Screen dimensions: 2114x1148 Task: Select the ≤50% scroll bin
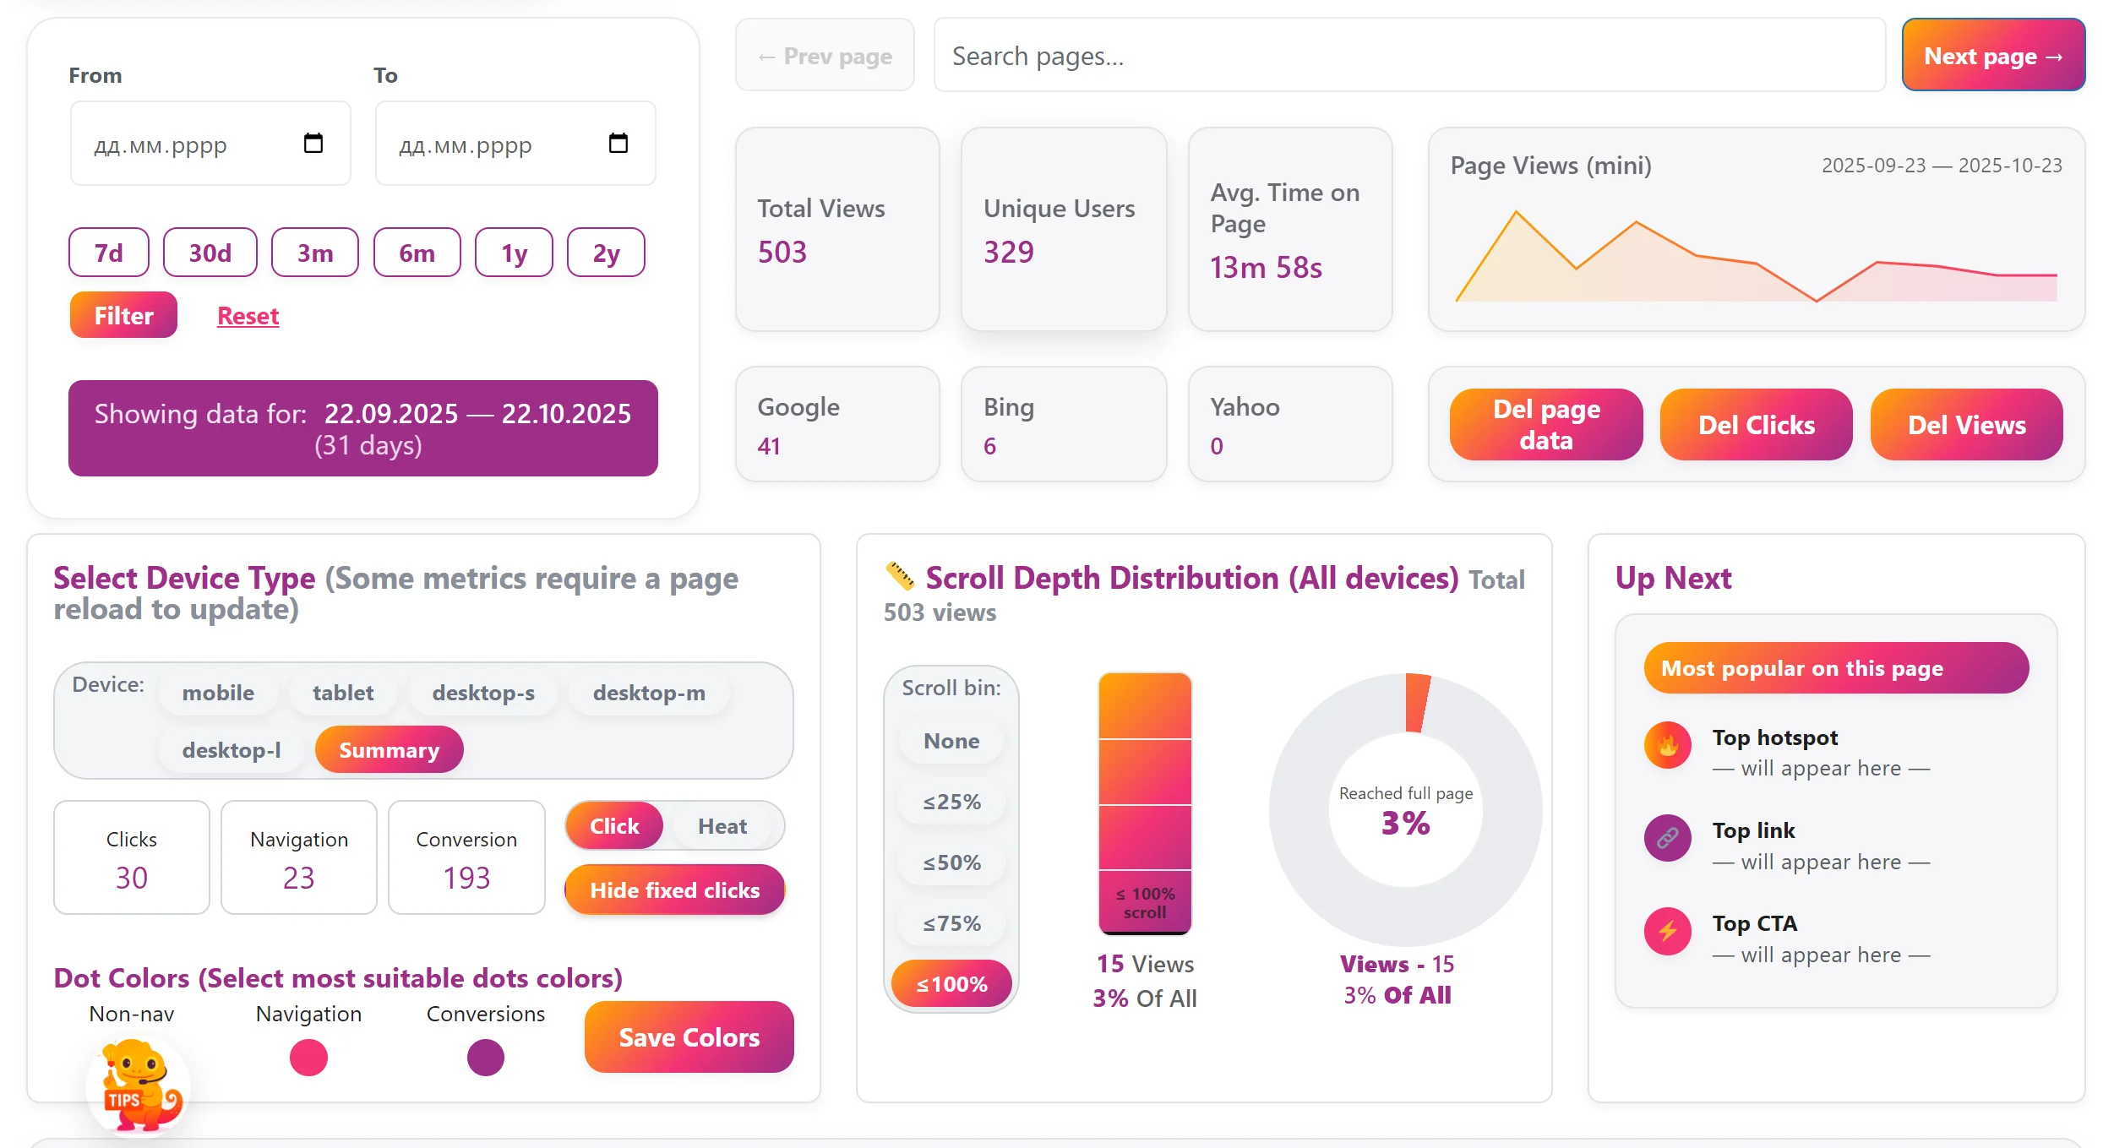951,862
